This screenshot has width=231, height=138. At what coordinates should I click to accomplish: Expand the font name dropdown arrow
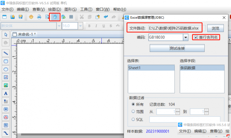[59, 26]
